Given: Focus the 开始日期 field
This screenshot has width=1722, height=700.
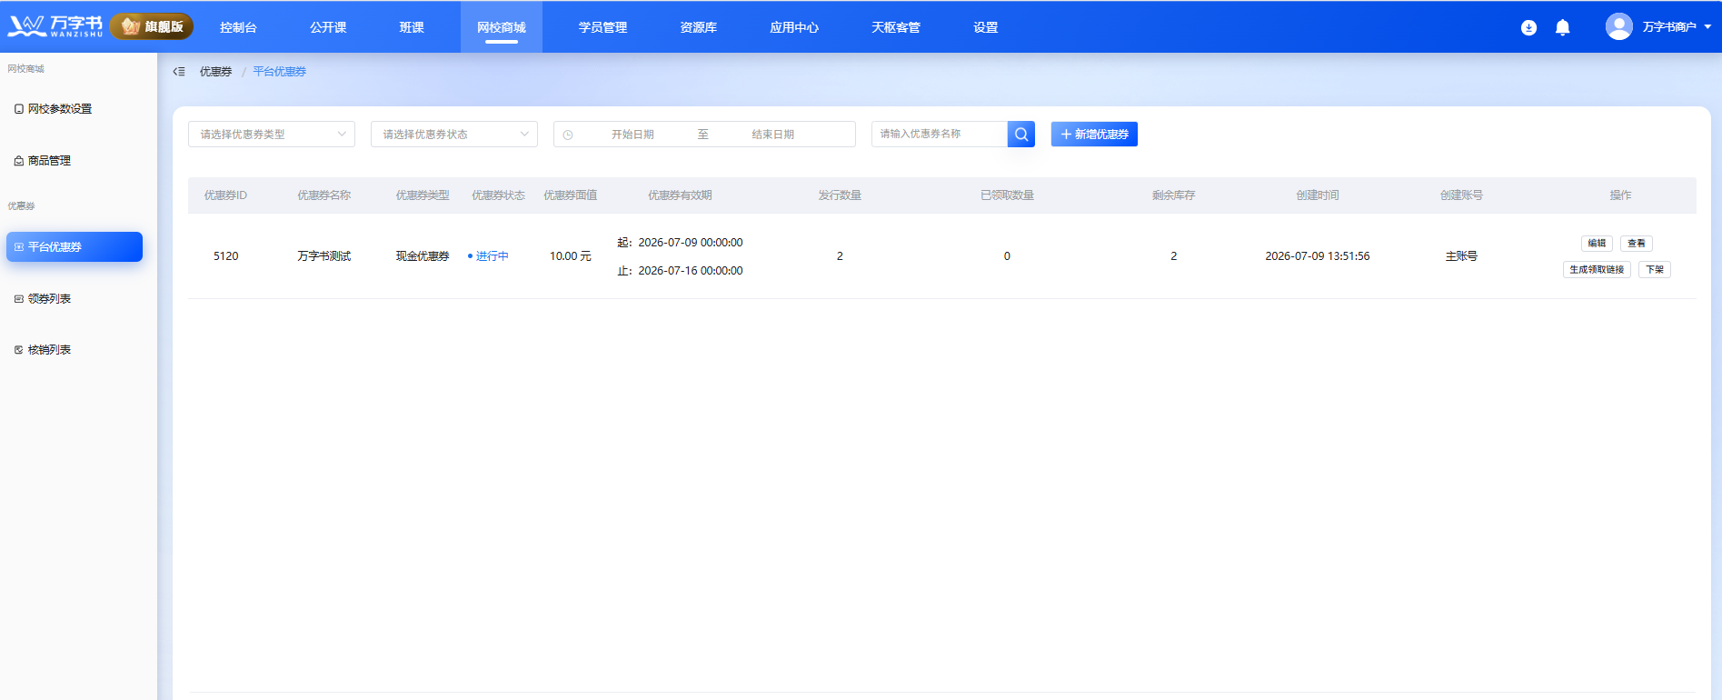Looking at the screenshot, I should [632, 135].
